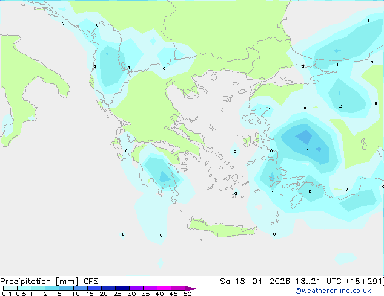Click the 15–20 mm legend color swatch
Screen dimensions: 384x296
click(x=94, y=288)
